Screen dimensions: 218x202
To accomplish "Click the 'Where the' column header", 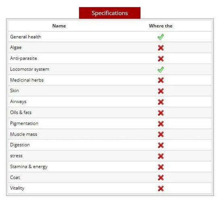I will point(161,26).
